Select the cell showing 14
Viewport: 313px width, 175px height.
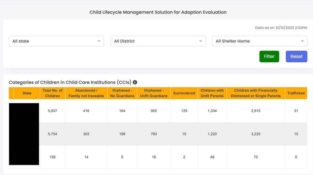tap(86, 157)
